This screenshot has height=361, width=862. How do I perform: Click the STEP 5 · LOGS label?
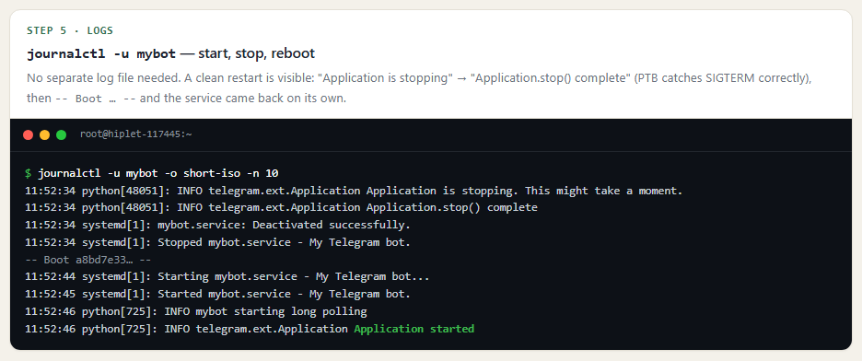(70, 30)
